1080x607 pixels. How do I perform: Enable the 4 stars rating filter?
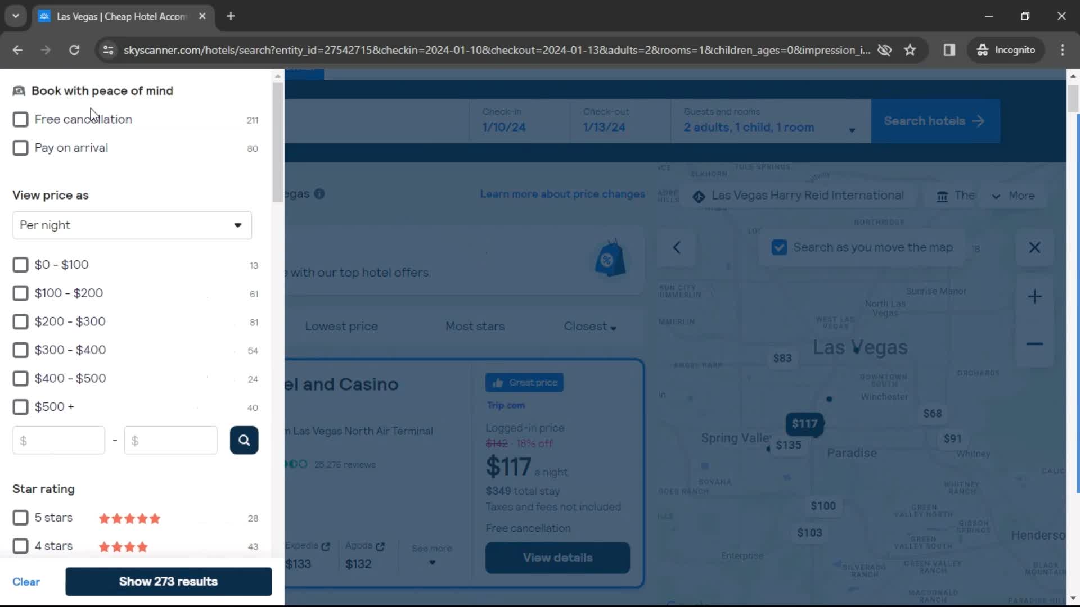[20, 546]
